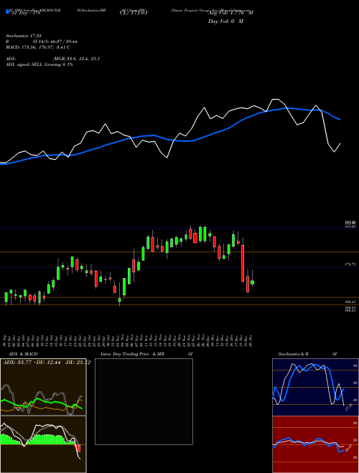Image resolution: width=359 pixels, height=473 pixels.
Task: Click the CL closing price label
Action: pyautogui.click(x=134, y=13)
